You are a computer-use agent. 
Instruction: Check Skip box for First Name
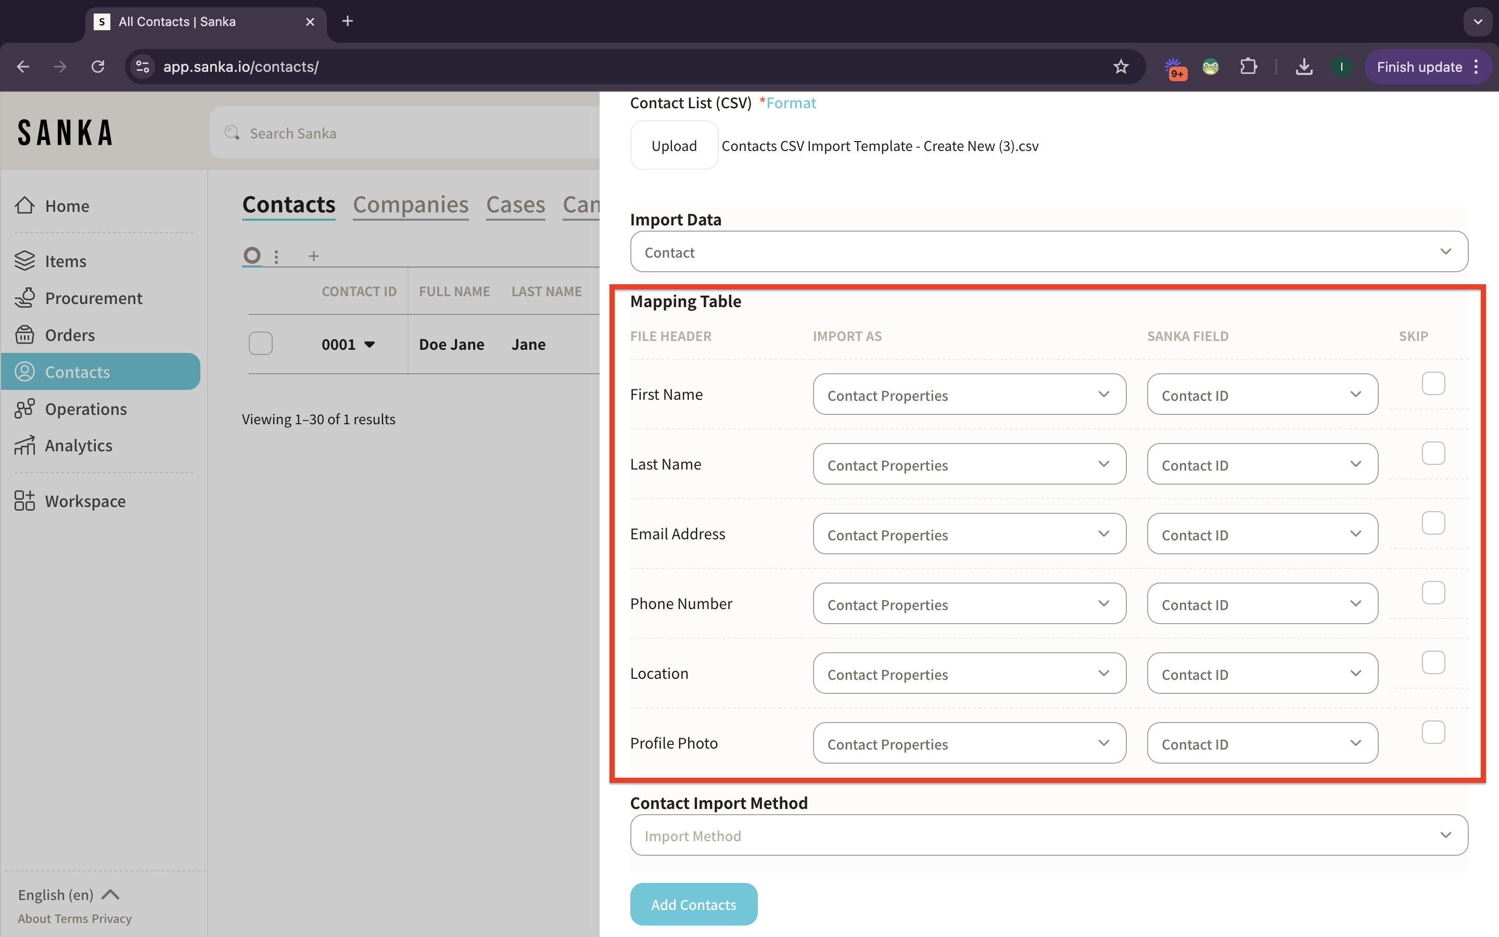1433,384
